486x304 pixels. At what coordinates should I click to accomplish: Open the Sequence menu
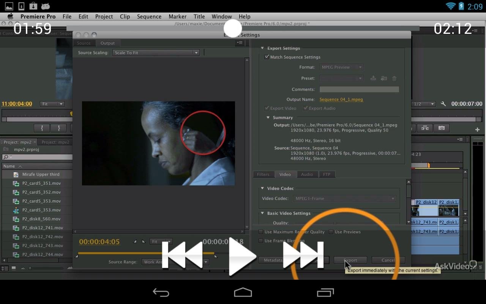[x=149, y=16]
